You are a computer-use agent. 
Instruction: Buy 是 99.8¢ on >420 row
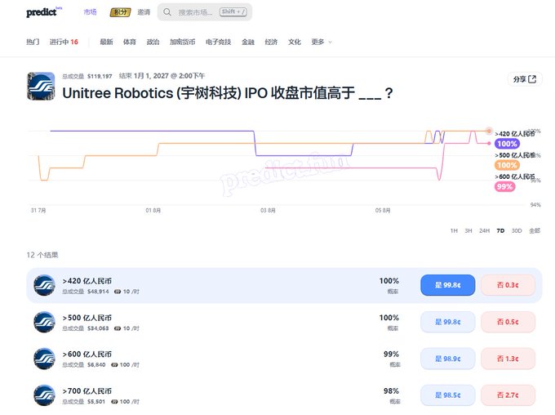click(x=448, y=285)
